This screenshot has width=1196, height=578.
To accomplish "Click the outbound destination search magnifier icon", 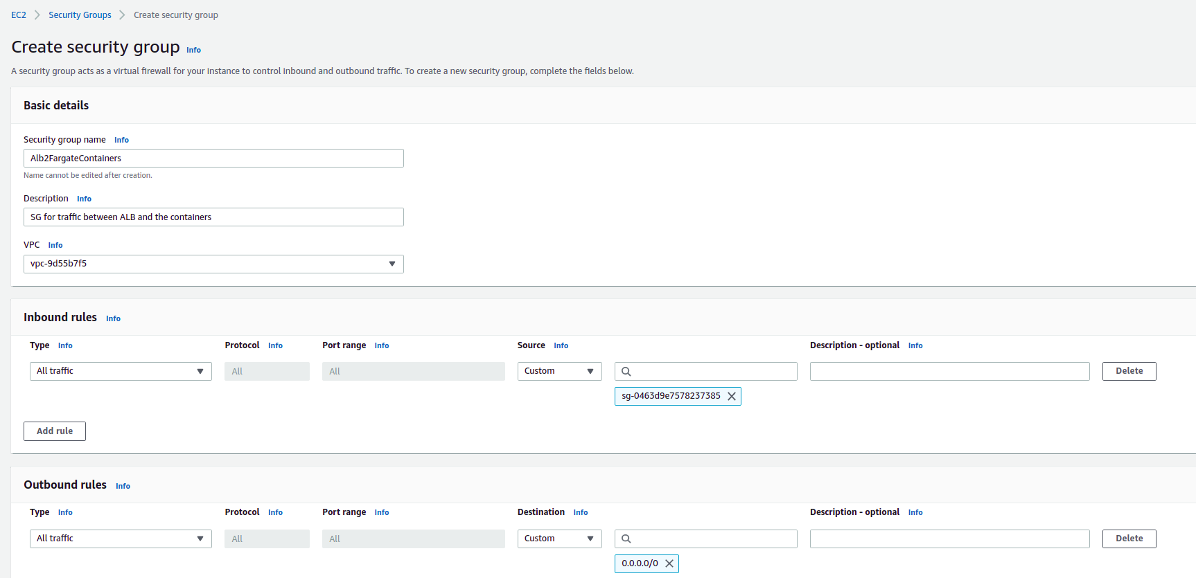I will pyautogui.click(x=626, y=539).
